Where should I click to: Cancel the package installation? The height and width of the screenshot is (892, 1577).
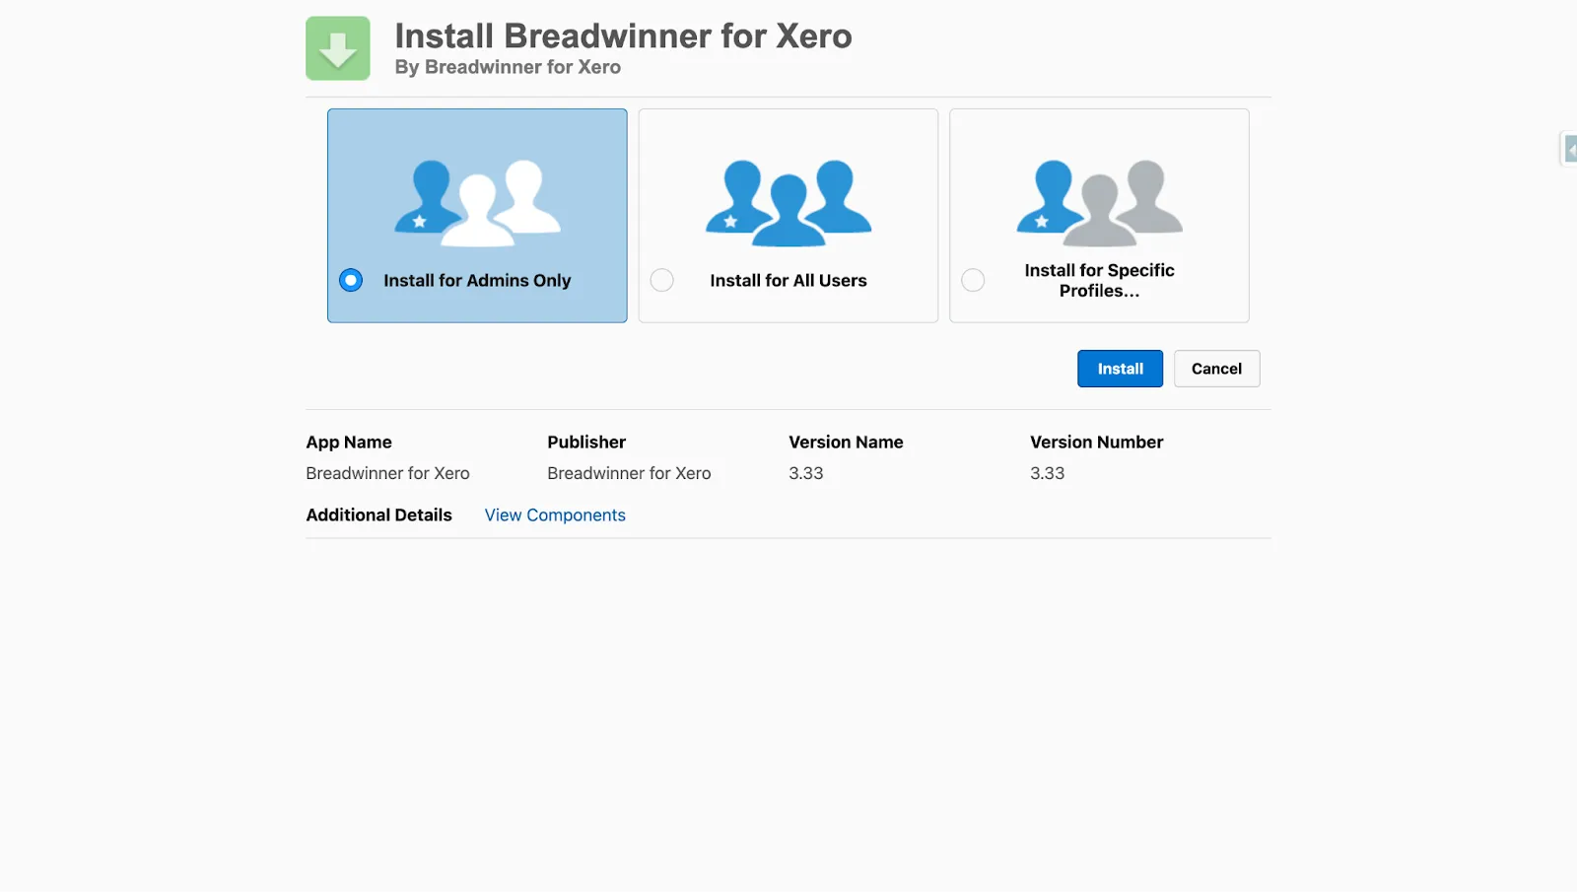1216,369
